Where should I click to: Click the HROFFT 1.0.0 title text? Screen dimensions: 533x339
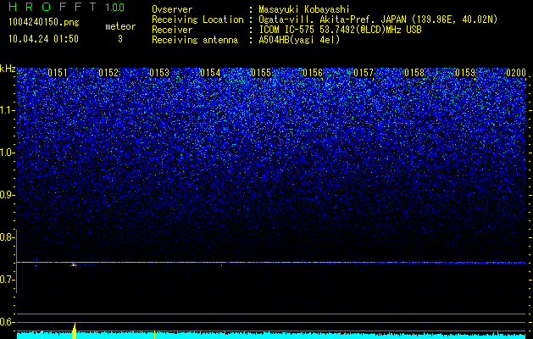[x=67, y=7]
